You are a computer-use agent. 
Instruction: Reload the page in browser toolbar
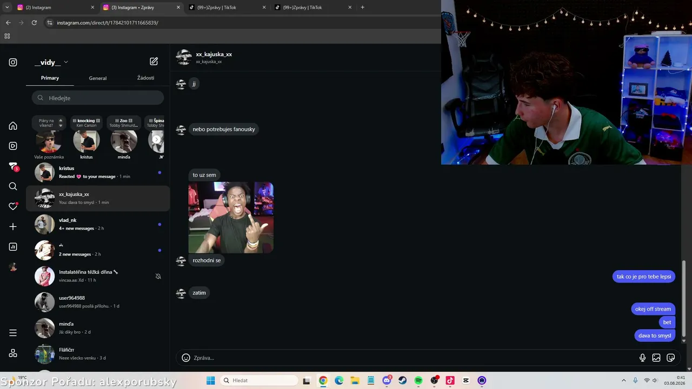click(x=34, y=23)
